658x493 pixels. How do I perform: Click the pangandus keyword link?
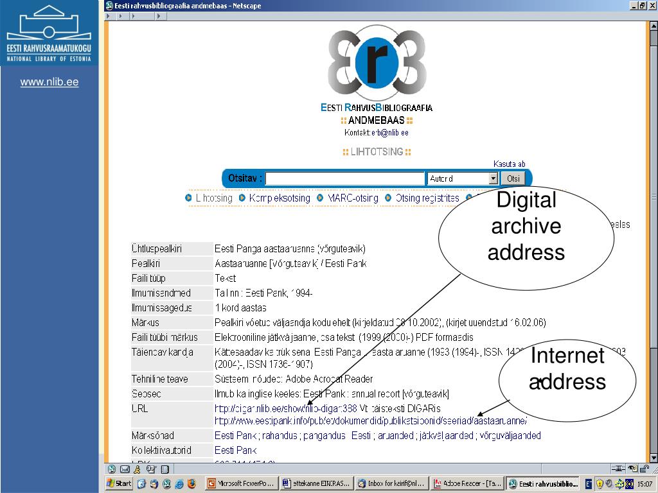point(324,436)
